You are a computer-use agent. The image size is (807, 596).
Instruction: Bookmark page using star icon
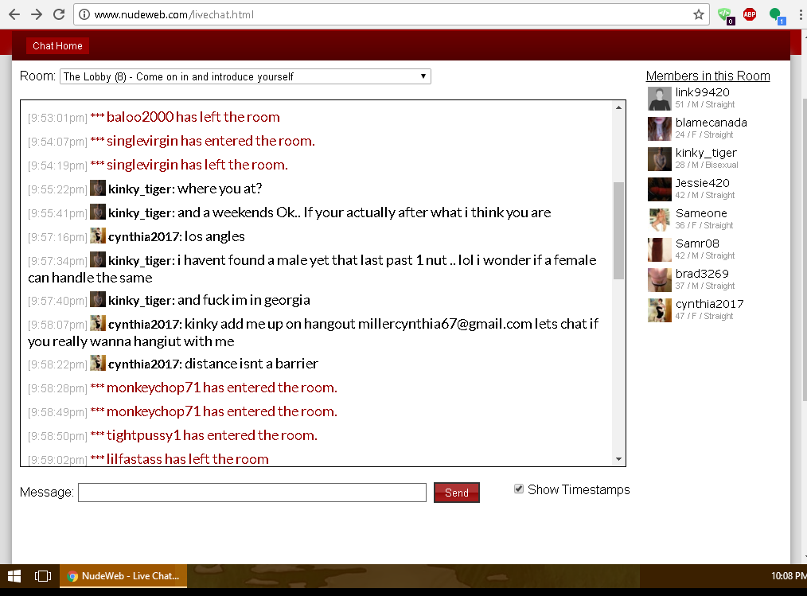698,14
